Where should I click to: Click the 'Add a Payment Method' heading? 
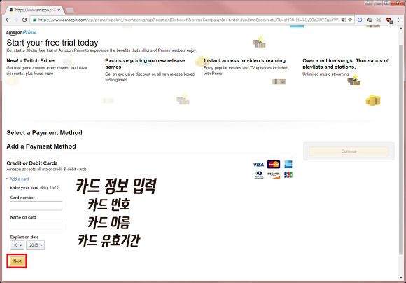click(41, 146)
